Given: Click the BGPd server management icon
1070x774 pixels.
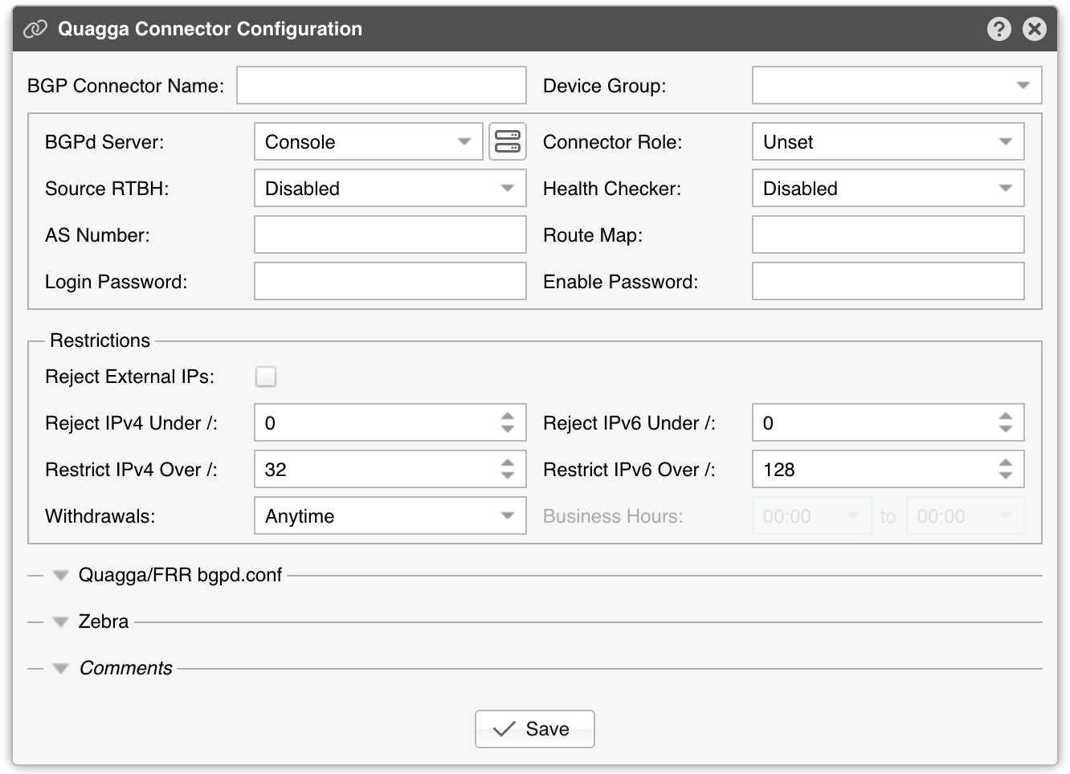Looking at the screenshot, I should (508, 142).
